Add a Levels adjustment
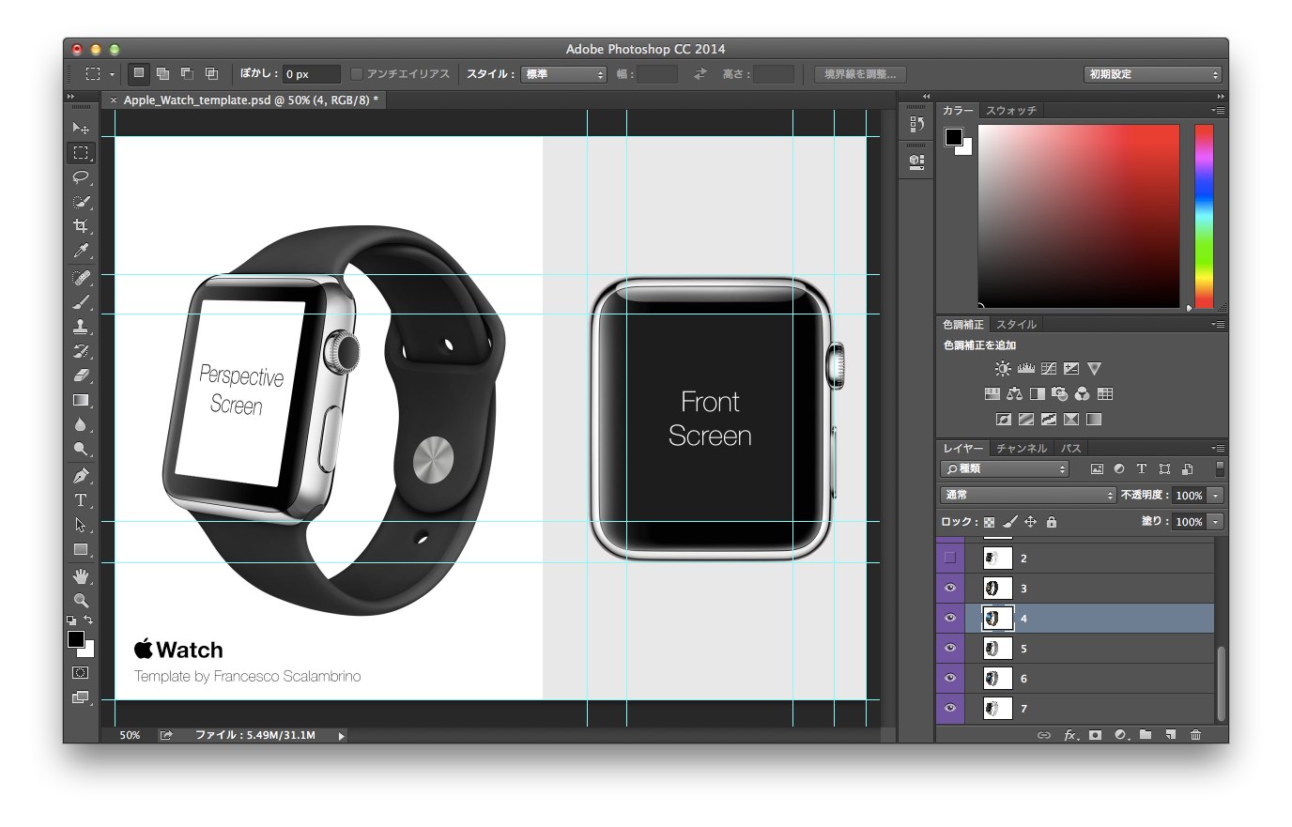The image size is (1292, 827). (1025, 369)
